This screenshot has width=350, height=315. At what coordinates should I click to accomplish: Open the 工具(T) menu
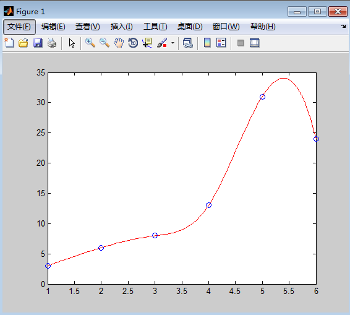tap(155, 27)
